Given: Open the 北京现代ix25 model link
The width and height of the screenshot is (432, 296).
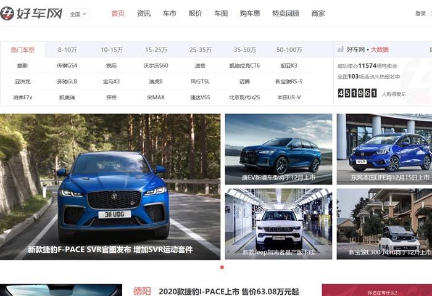Looking at the screenshot, I should 244,97.
